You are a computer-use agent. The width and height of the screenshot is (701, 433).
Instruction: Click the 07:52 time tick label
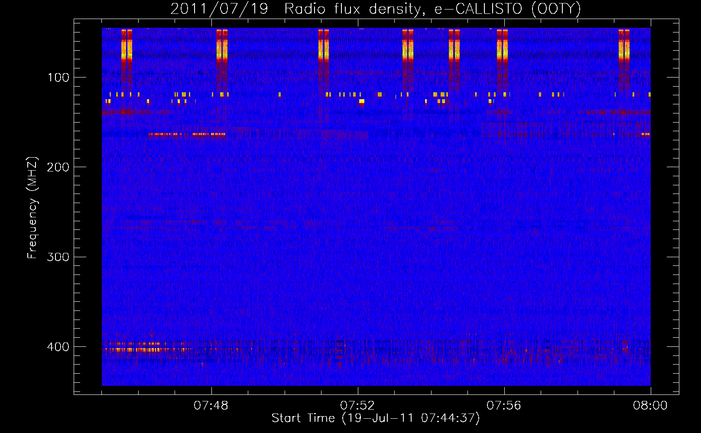pyautogui.click(x=357, y=406)
